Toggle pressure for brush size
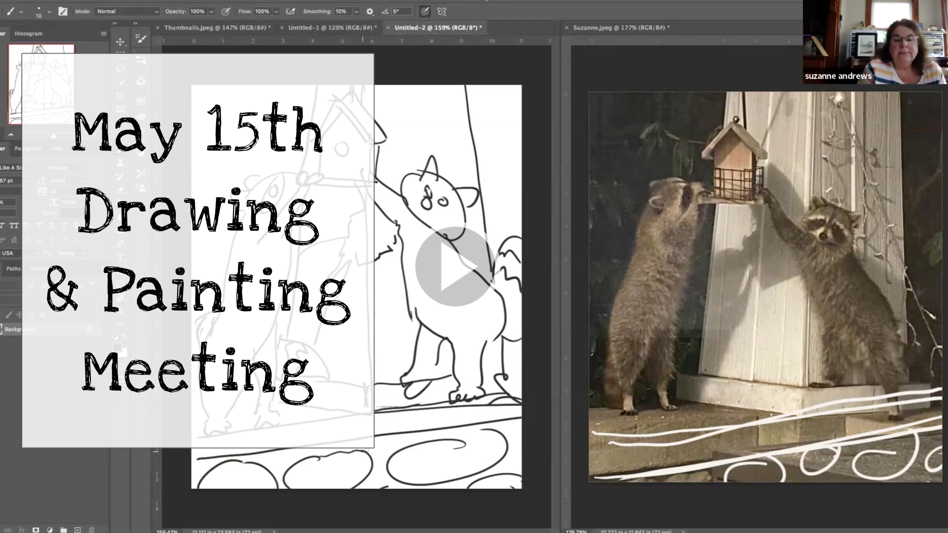 pos(425,11)
